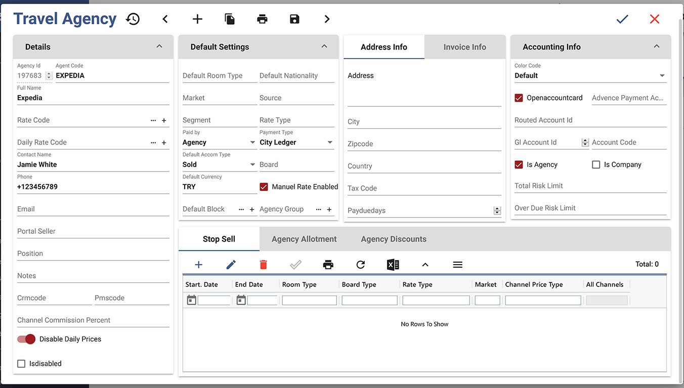
Task: Toggle Disable Daily Prices switch
Action: coord(26,339)
